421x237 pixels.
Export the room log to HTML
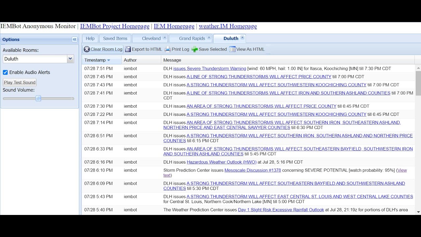coord(143,49)
